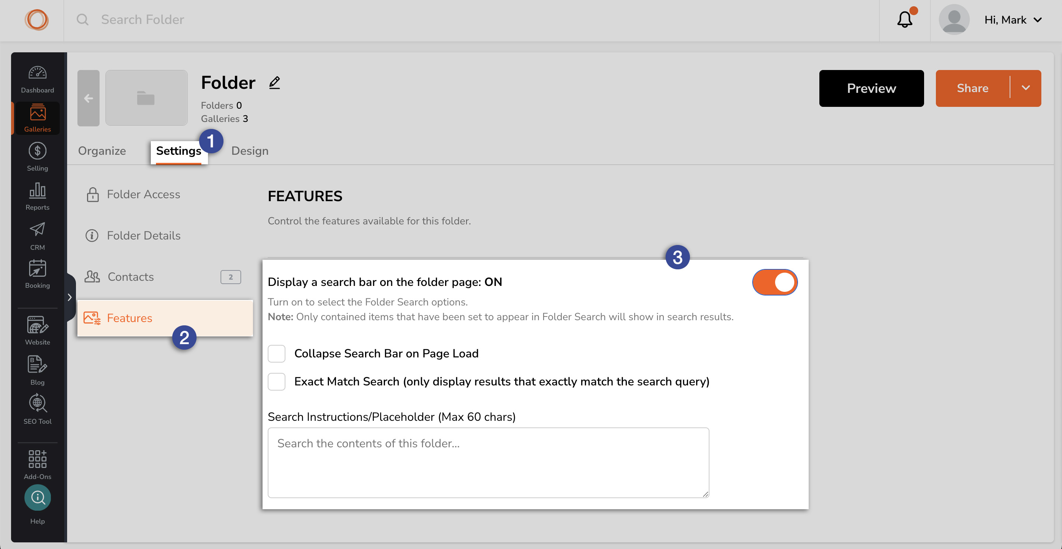Open the Folder Access settings item
The image size is (1062, 549).
pyautogui.click(x=165, y=195)
